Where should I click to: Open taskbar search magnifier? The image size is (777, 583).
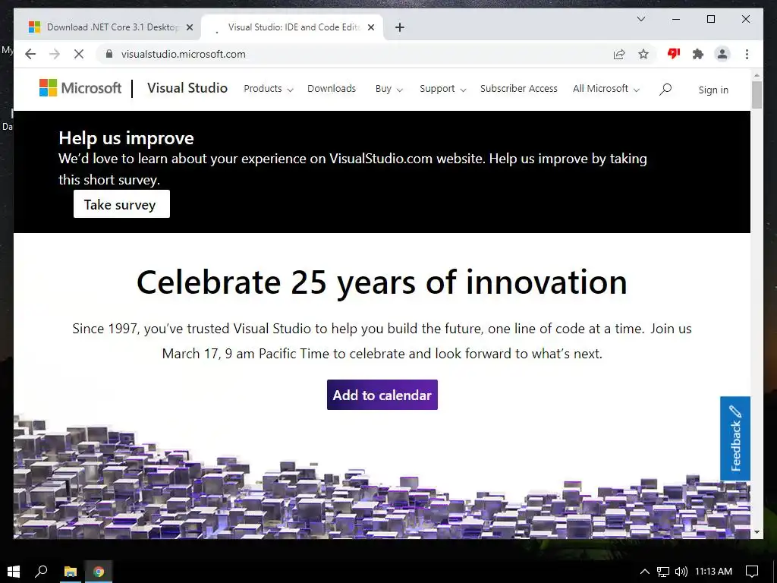(41, 571)
